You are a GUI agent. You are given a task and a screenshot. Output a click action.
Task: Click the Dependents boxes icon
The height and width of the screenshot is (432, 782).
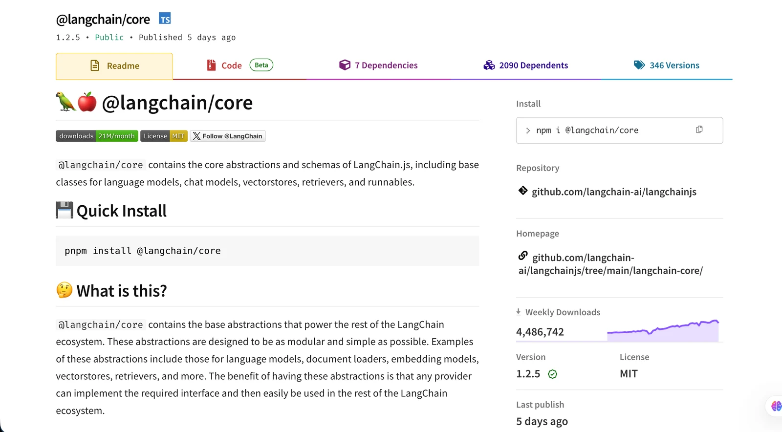pyautogui.click(x=489, y=65)
